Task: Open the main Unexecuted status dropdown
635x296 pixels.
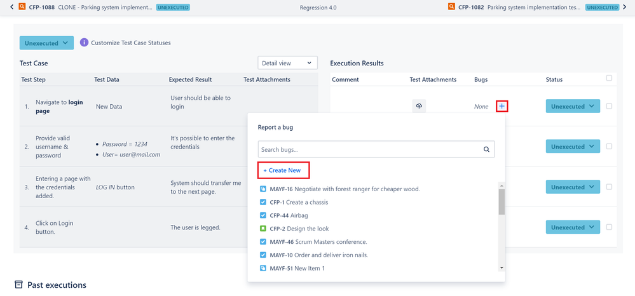Action: [46, 43]
